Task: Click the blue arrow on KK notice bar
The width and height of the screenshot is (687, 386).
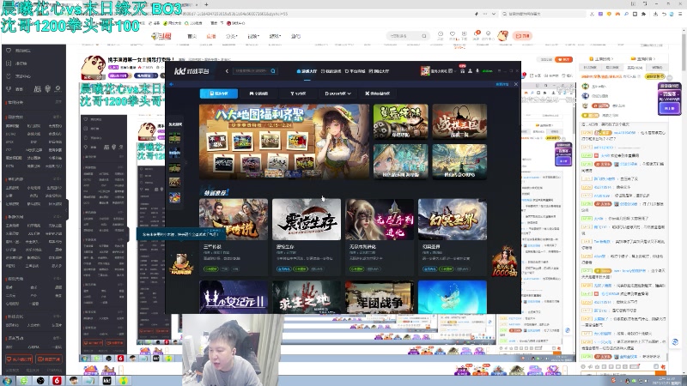Action: [x=171, y=84]
